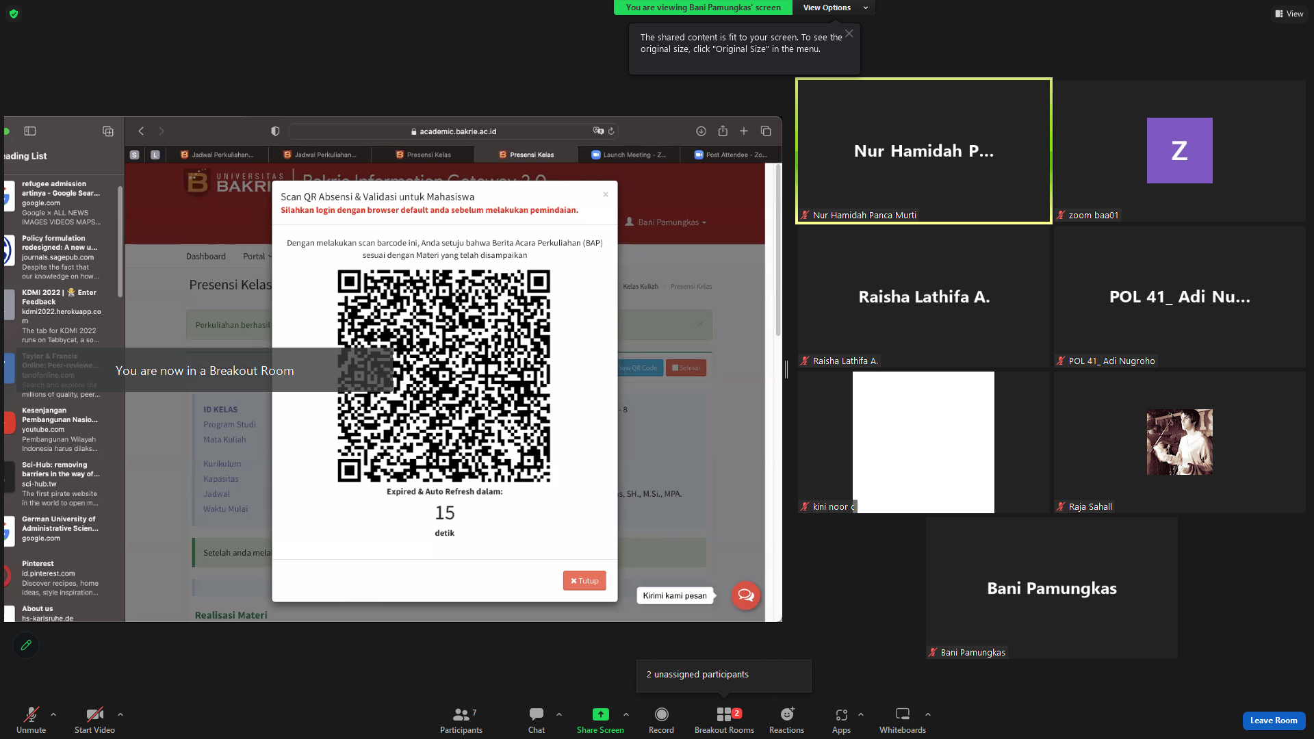Click the translate icon in address bar

click(x=598, y=131)
